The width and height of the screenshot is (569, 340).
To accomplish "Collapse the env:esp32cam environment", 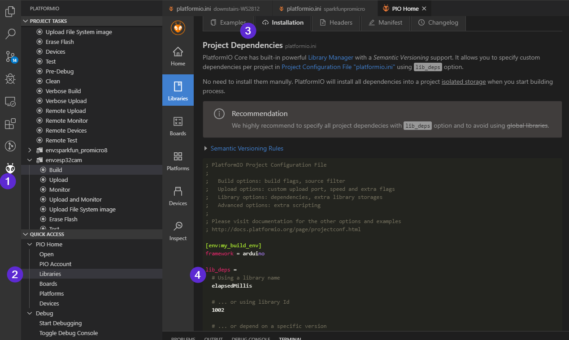I will tap(30, 160).
